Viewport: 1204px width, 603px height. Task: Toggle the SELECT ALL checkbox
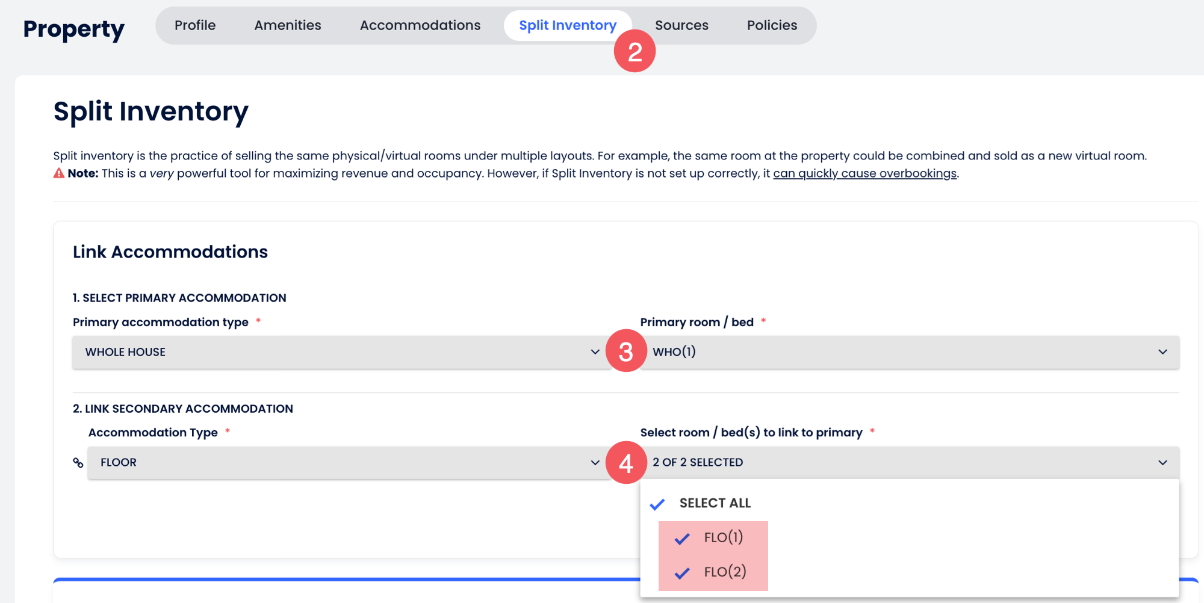657,504
